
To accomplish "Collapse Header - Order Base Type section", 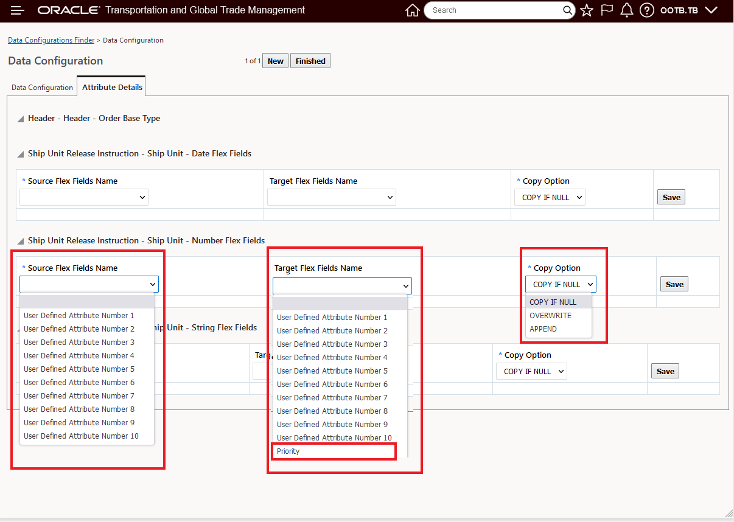I will [x=21, y=119].
